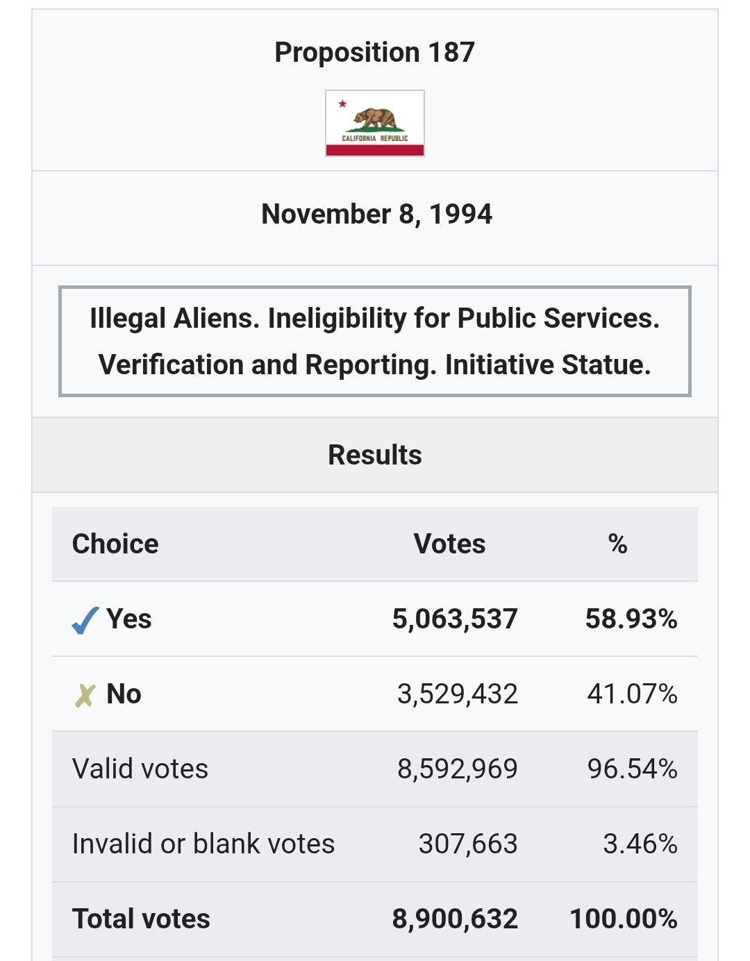Screen dimensions: 750x961
Task: Select the No vote count 3,529,432
Action: [x=458, y=694]
